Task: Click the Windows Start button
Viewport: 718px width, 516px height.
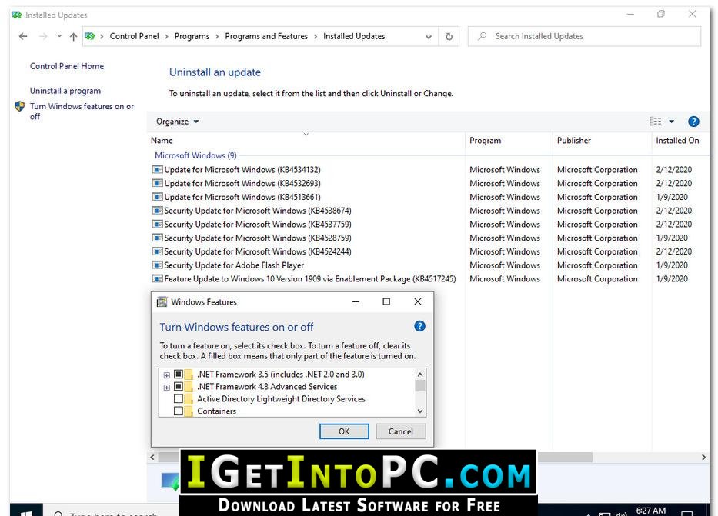Action: click(26, 511)
